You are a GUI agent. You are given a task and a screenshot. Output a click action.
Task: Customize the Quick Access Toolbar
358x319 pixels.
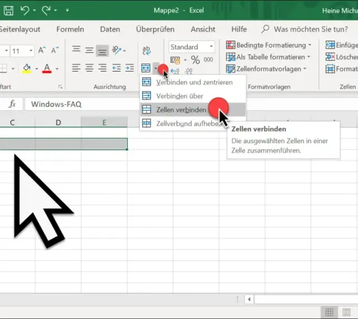pyautogui.click(x=67, y=10)
